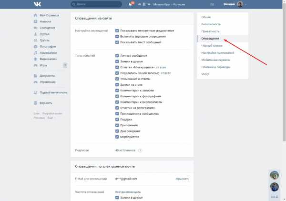Go to Друзья in the left sidebar
Image resolution: width=286 pixels, height=201 pixels.
click(x=45, y=34)
